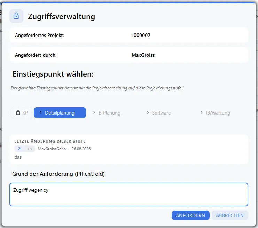Click the chevron before Software

pos(148,112)
